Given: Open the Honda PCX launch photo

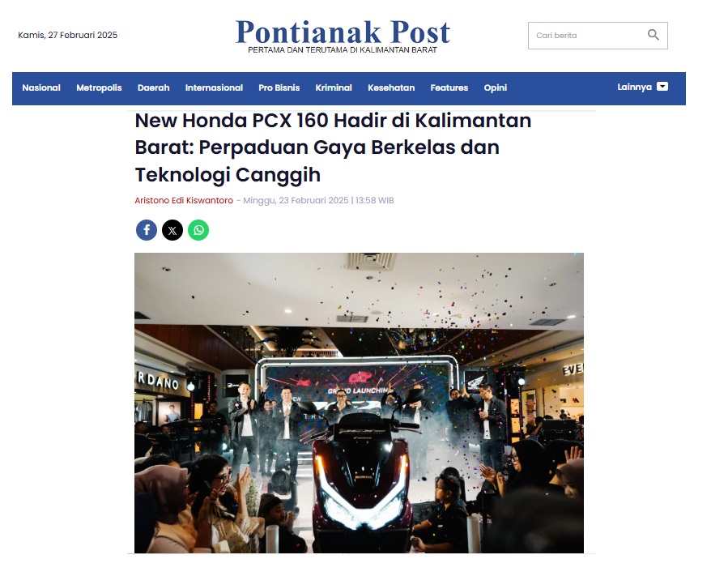Looking at the screenshot, I should click(359, 403).
